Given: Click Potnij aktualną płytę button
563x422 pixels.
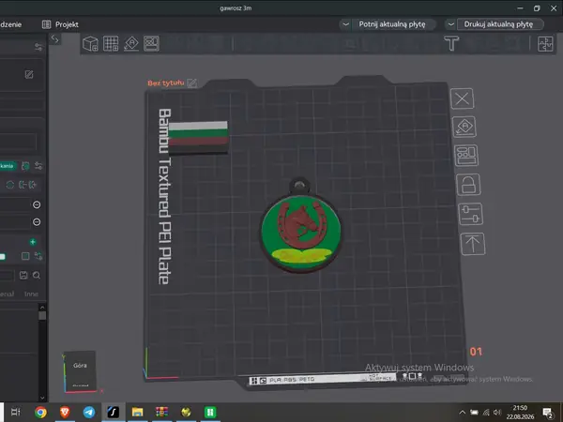Looking at the screenshot, I should 392,24.
